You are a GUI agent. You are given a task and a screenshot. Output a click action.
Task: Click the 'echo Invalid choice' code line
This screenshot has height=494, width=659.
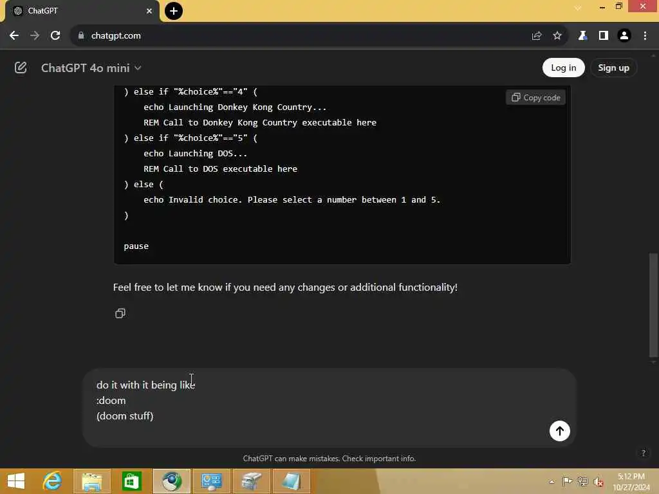click(x=292, y=200)
